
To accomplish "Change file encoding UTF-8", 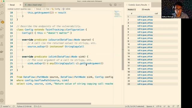I will click(x=159, y=106).
